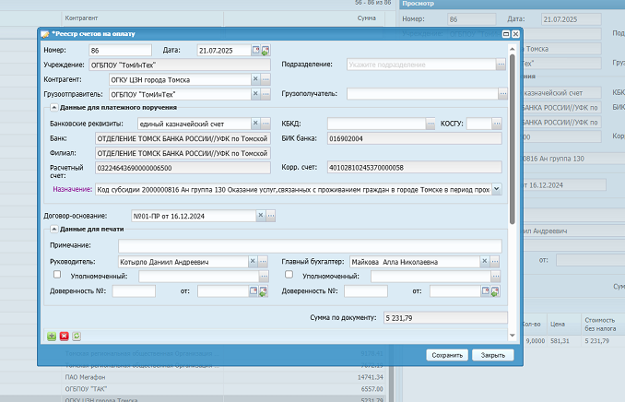The width and height of the screenshot is (625, 402).
Task: Collapse Данные для печати section
Action: click(x=53, y=229)
